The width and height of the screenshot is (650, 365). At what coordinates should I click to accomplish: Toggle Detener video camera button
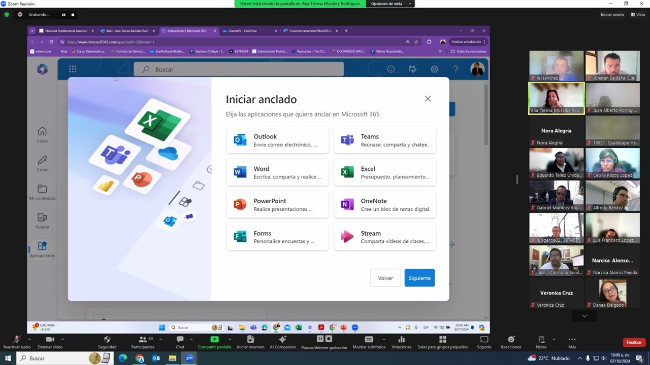pos(50,340)
